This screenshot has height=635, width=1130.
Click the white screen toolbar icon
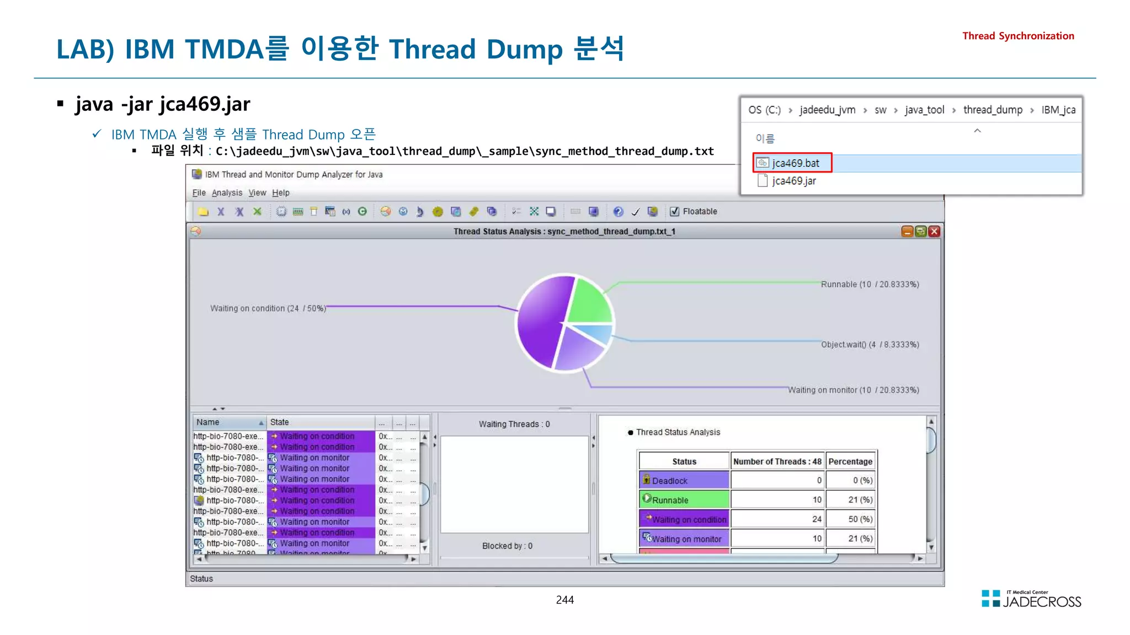[551, 212]
